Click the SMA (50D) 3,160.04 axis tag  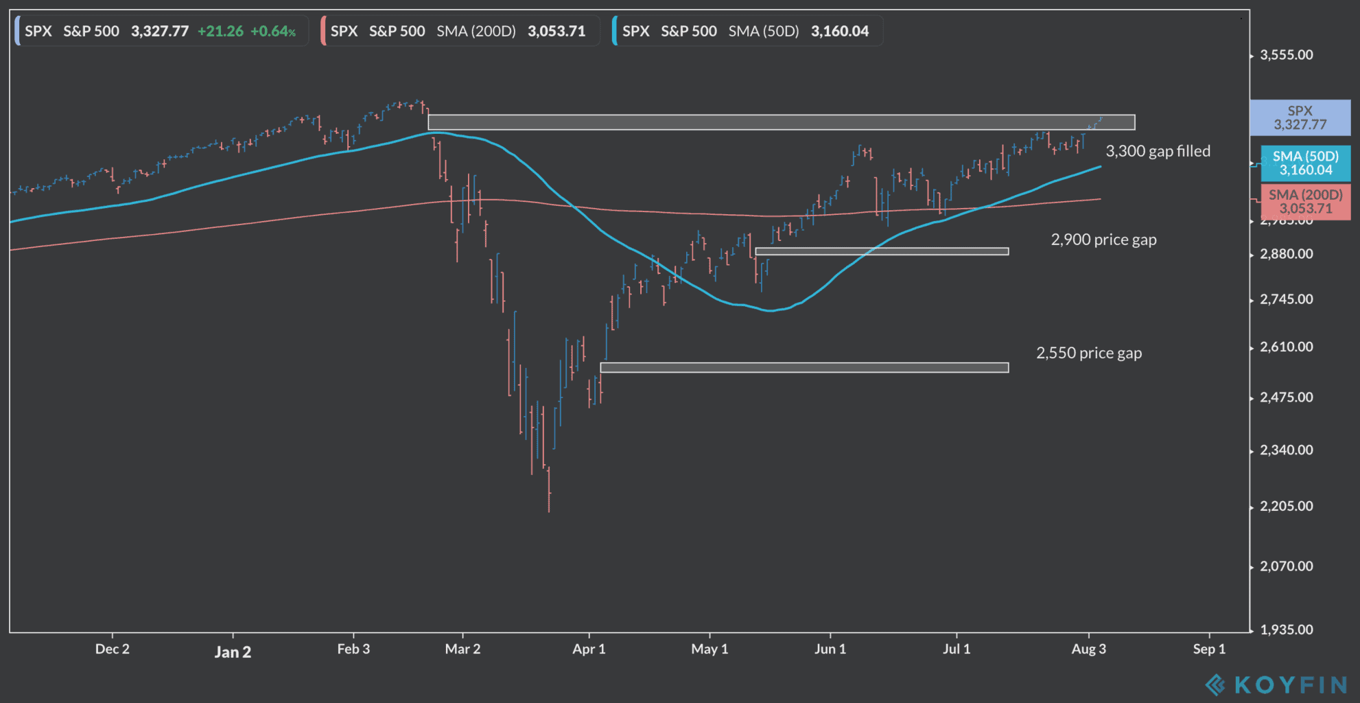click(1306, 163)
